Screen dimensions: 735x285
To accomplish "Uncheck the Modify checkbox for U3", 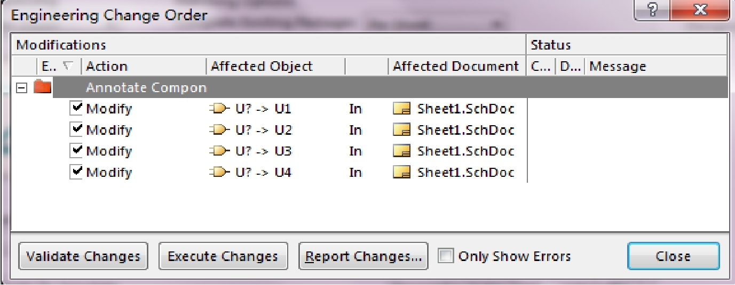I will pos(77,151).
